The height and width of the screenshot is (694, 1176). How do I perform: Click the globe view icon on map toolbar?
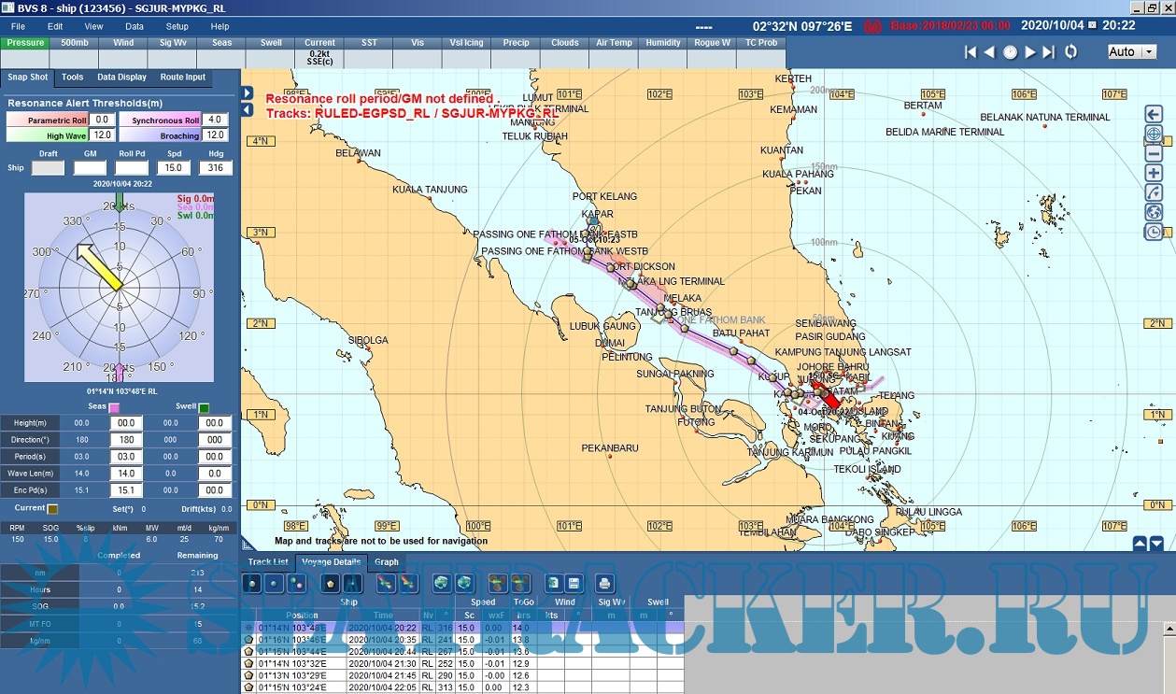click(1154, 212)
